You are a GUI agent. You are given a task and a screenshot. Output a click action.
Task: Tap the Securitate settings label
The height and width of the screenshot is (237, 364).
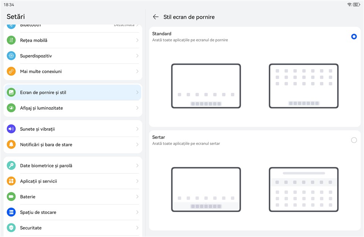(x=31, y=228)
